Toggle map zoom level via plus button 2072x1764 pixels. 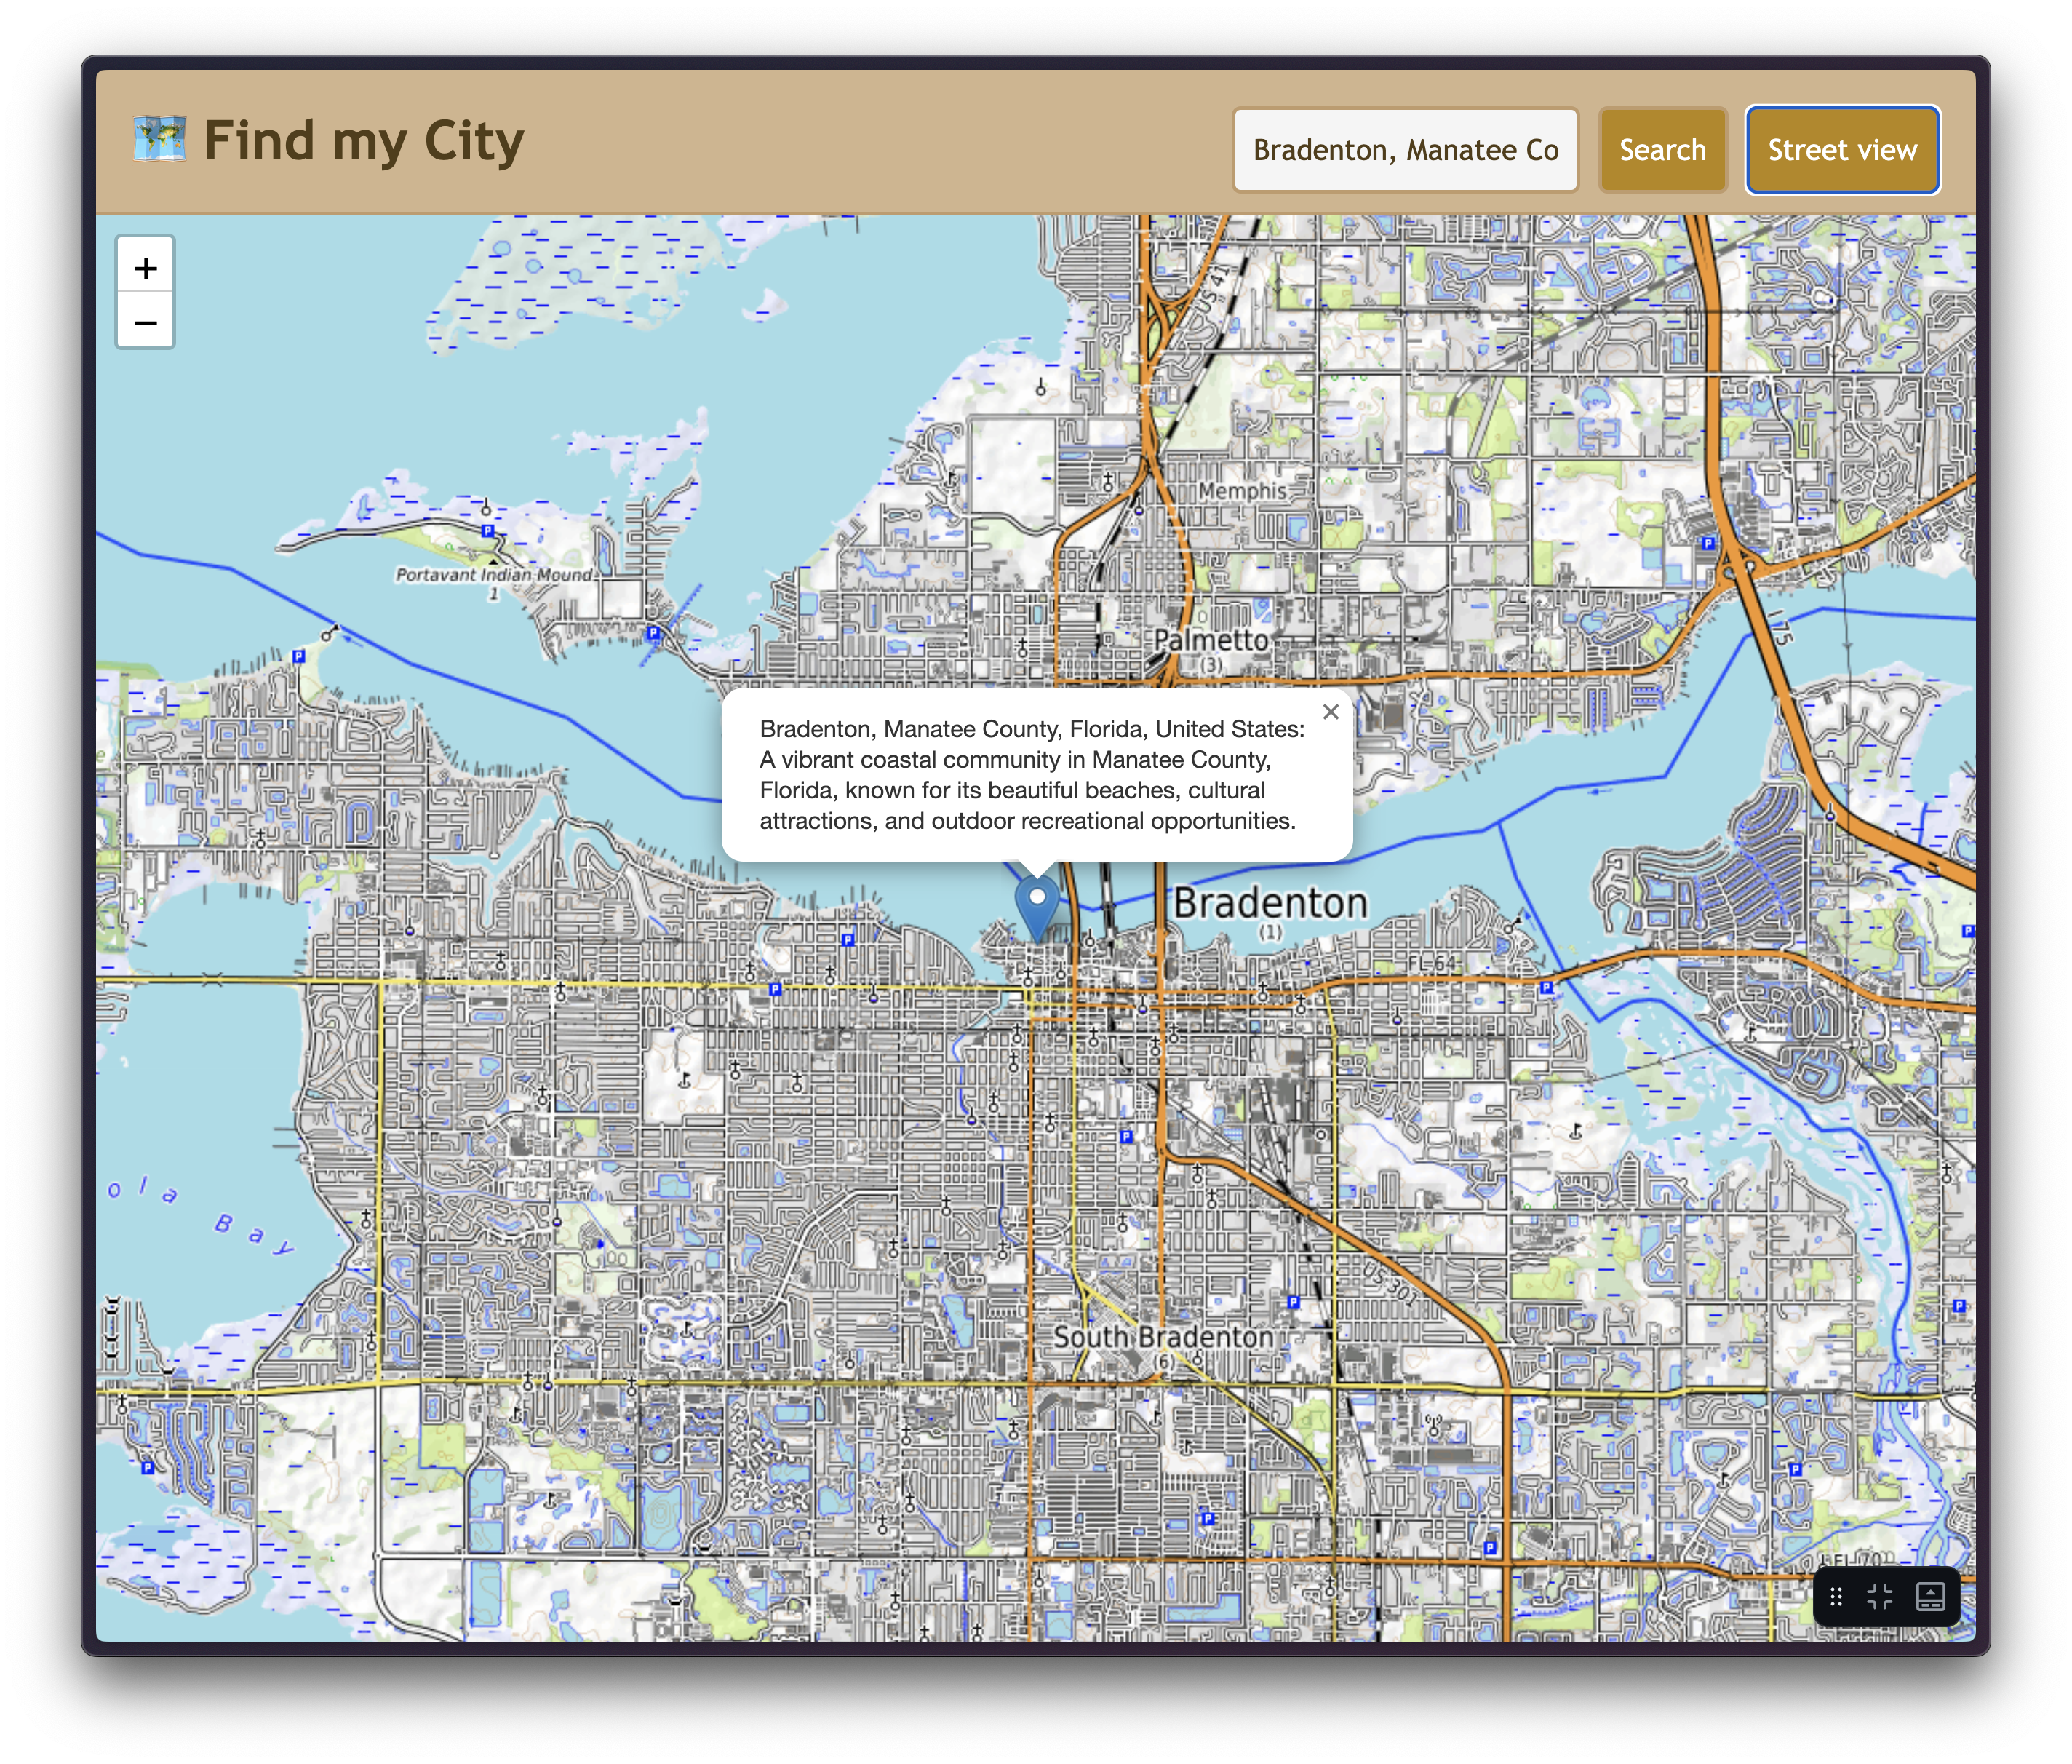coord(146,268)
